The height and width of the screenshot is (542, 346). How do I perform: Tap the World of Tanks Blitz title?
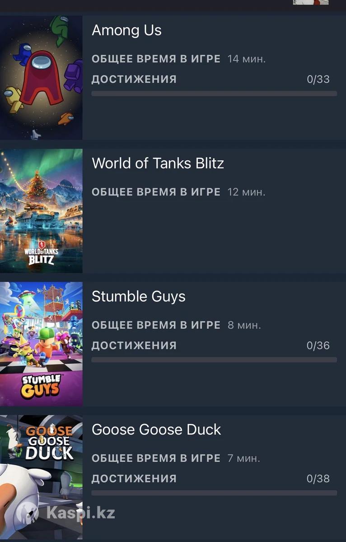[158, 163]
